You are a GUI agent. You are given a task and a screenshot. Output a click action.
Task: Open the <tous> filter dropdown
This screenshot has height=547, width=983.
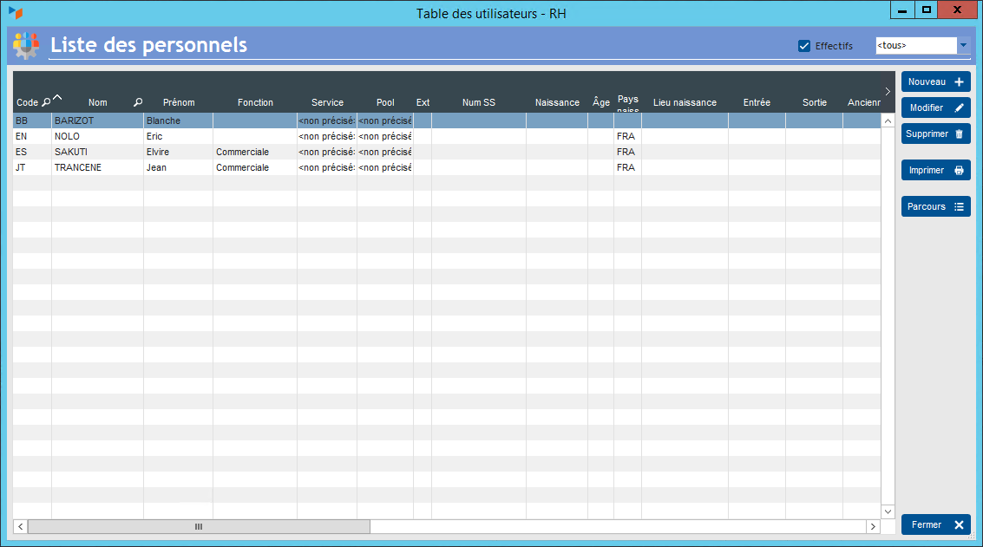(963, 45)
